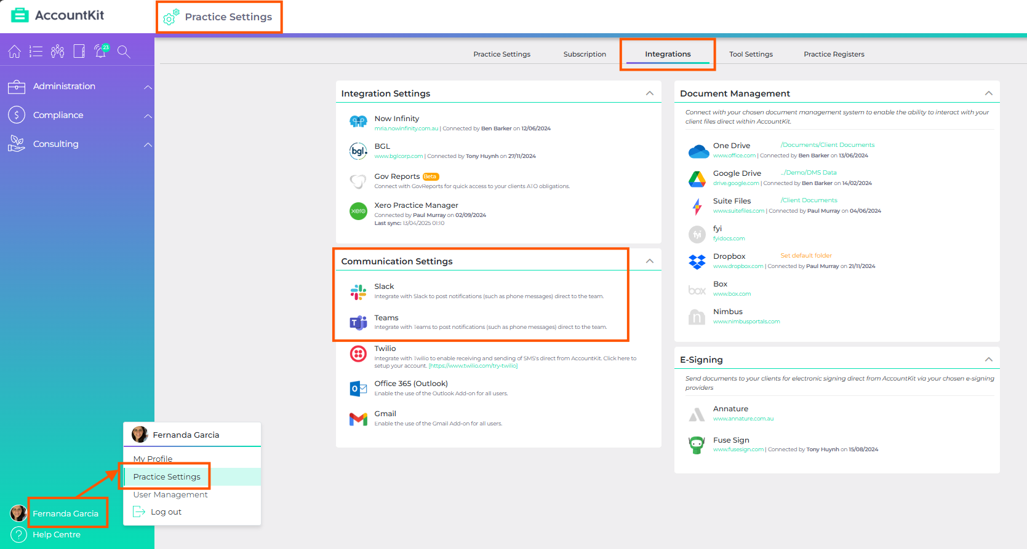Open User Management from user menu
1027x549 pixels.
pyautogui.click(x=170, y=494)
